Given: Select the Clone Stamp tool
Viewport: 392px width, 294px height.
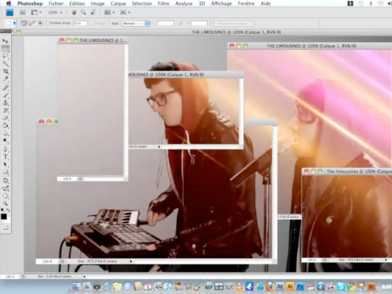Looking at the screenshot, I should click(x=5, y=103).
